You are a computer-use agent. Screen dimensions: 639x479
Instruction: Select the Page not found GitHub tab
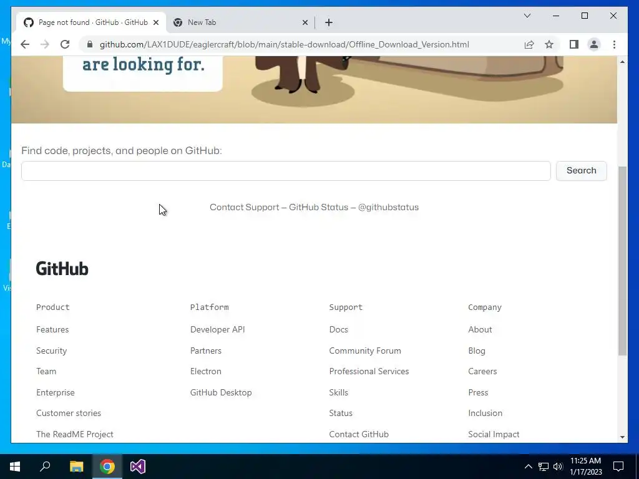90,22
